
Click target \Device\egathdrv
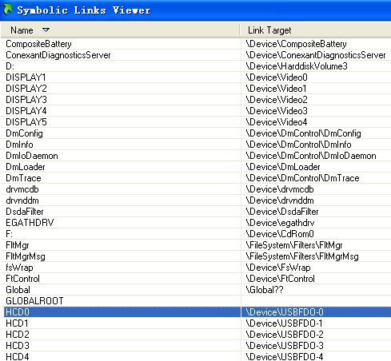[x=280, y=223]
